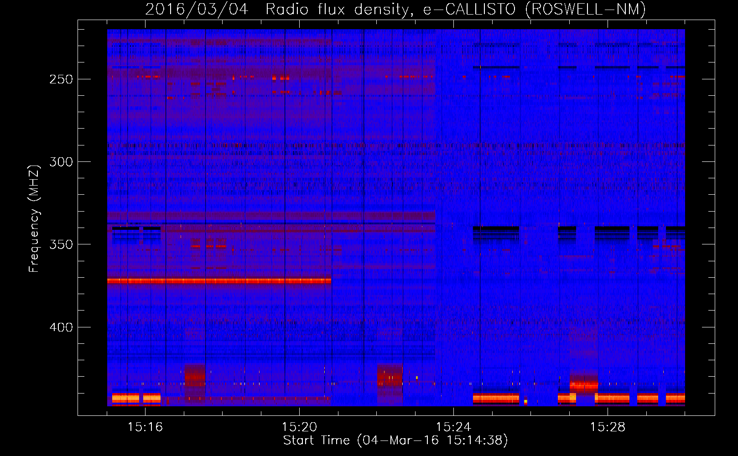Click the plot title '2016/03/04 Radio flux density'
Image resolution: width=738 pixels, height=456 pixels.
(x=280, y=9)
